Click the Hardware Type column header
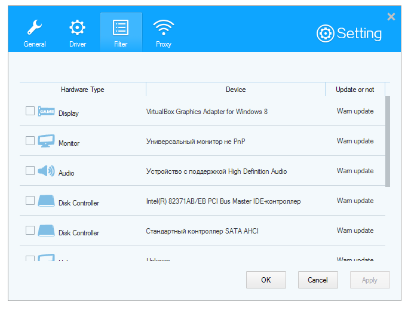Image resolution: width=408 pixels, height=310 pixels. [x=82, y=90]
